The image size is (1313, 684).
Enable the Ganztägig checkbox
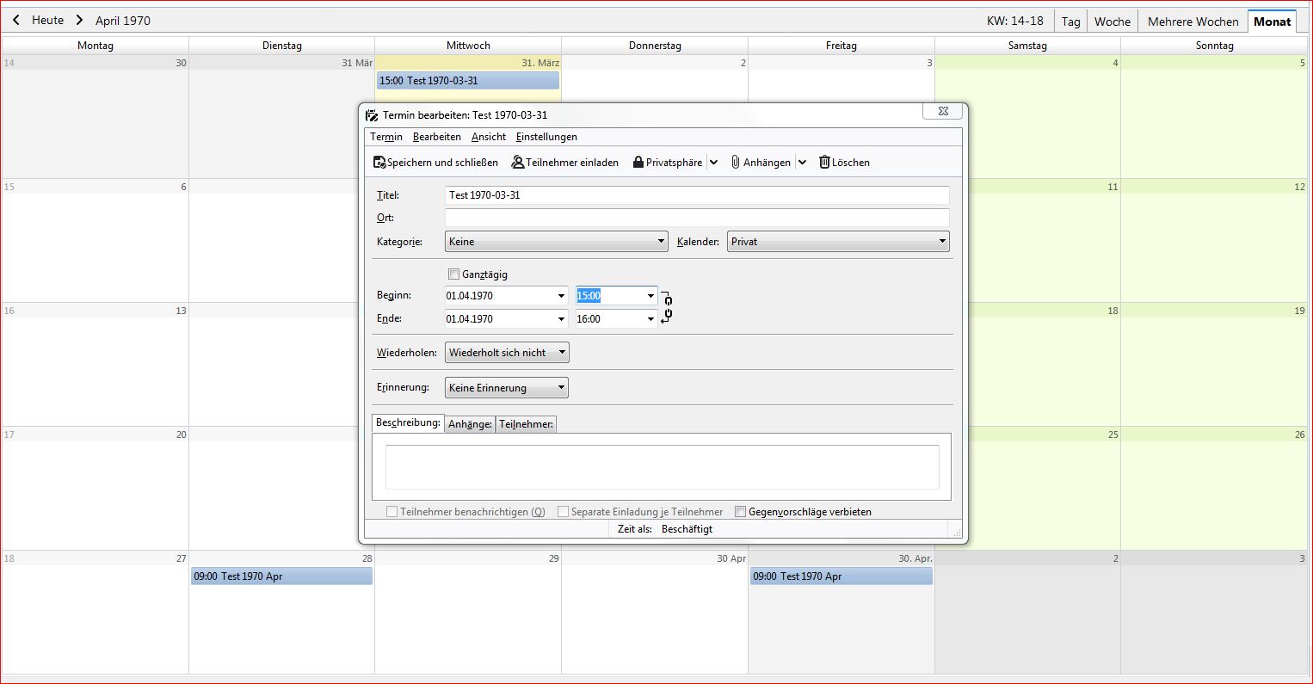coord(453,274)
